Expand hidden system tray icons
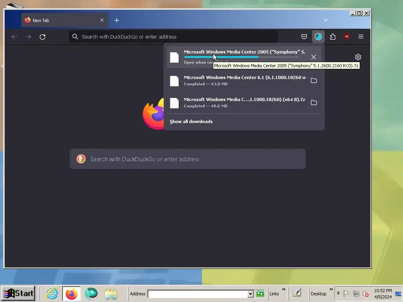This screenshot has height=302, width=403. (338, 293)
